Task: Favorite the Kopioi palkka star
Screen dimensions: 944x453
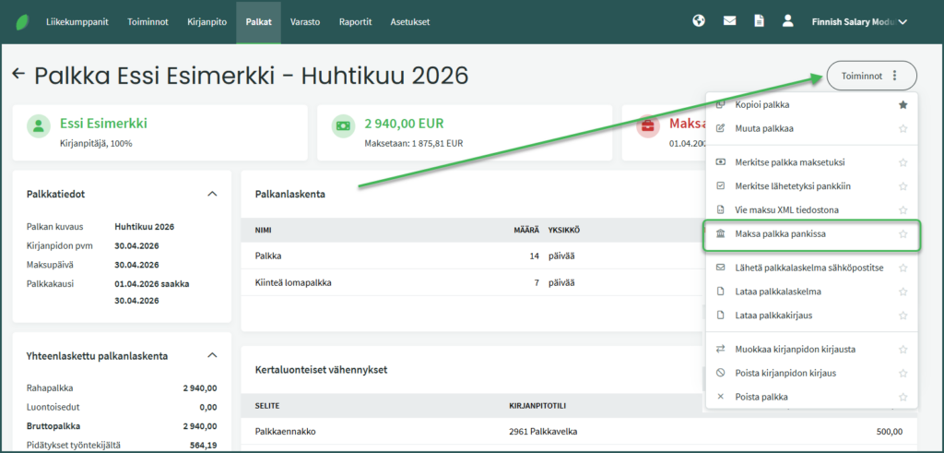Action: pos(903,105)
